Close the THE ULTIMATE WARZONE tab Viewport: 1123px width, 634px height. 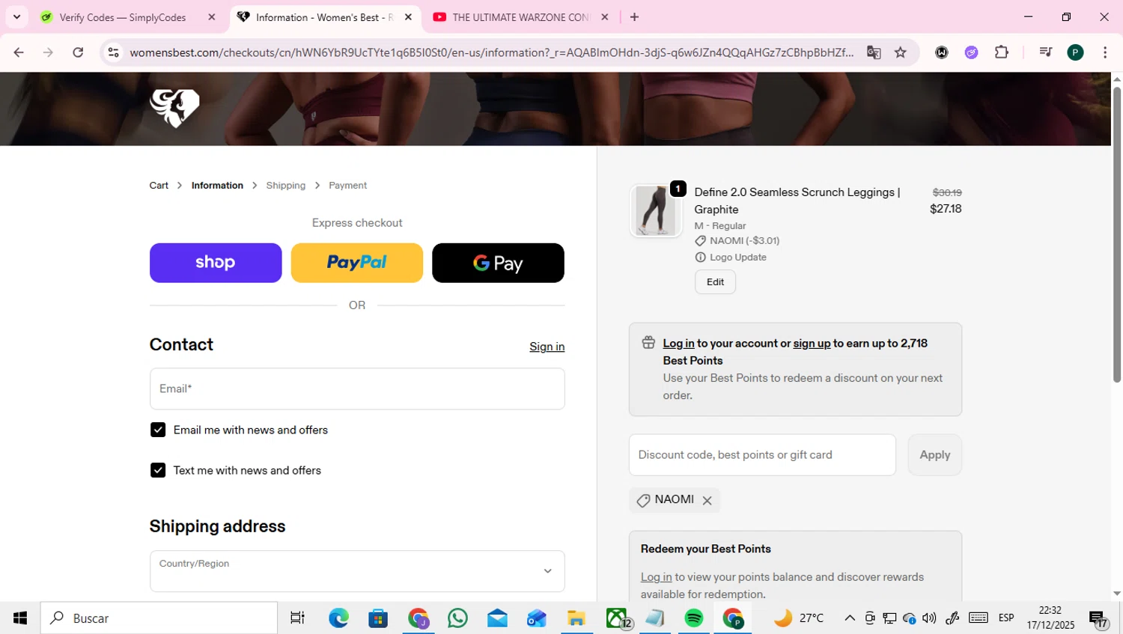pyautogui.click(x=605, y=17)
